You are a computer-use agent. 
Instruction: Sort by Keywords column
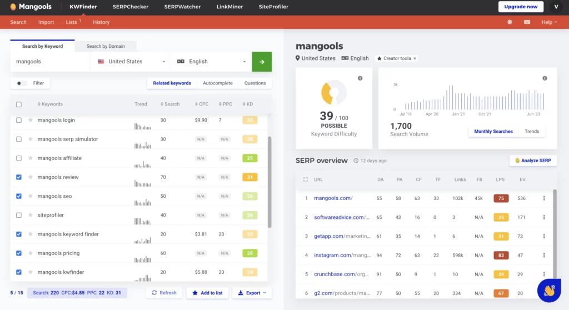pyautogui.click(x=50, y=104)
